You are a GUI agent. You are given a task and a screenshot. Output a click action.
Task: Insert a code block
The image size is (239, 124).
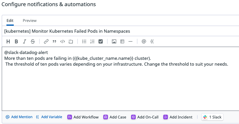click(x=71, y=41)
